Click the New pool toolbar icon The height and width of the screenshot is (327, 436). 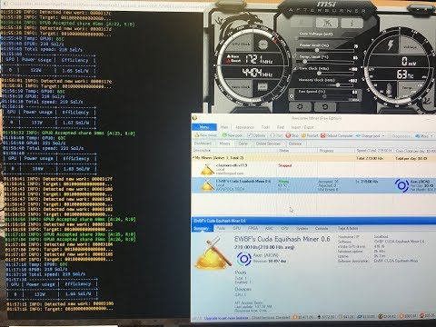click(224, 135)
